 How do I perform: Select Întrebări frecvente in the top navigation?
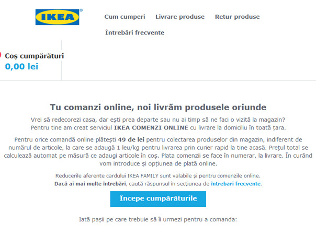(134, 32)
